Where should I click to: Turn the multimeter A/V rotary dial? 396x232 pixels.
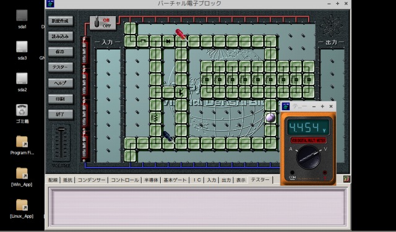click(x=308, y=157)
